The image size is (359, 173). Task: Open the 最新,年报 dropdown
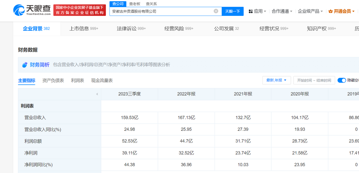pos(276,80)
